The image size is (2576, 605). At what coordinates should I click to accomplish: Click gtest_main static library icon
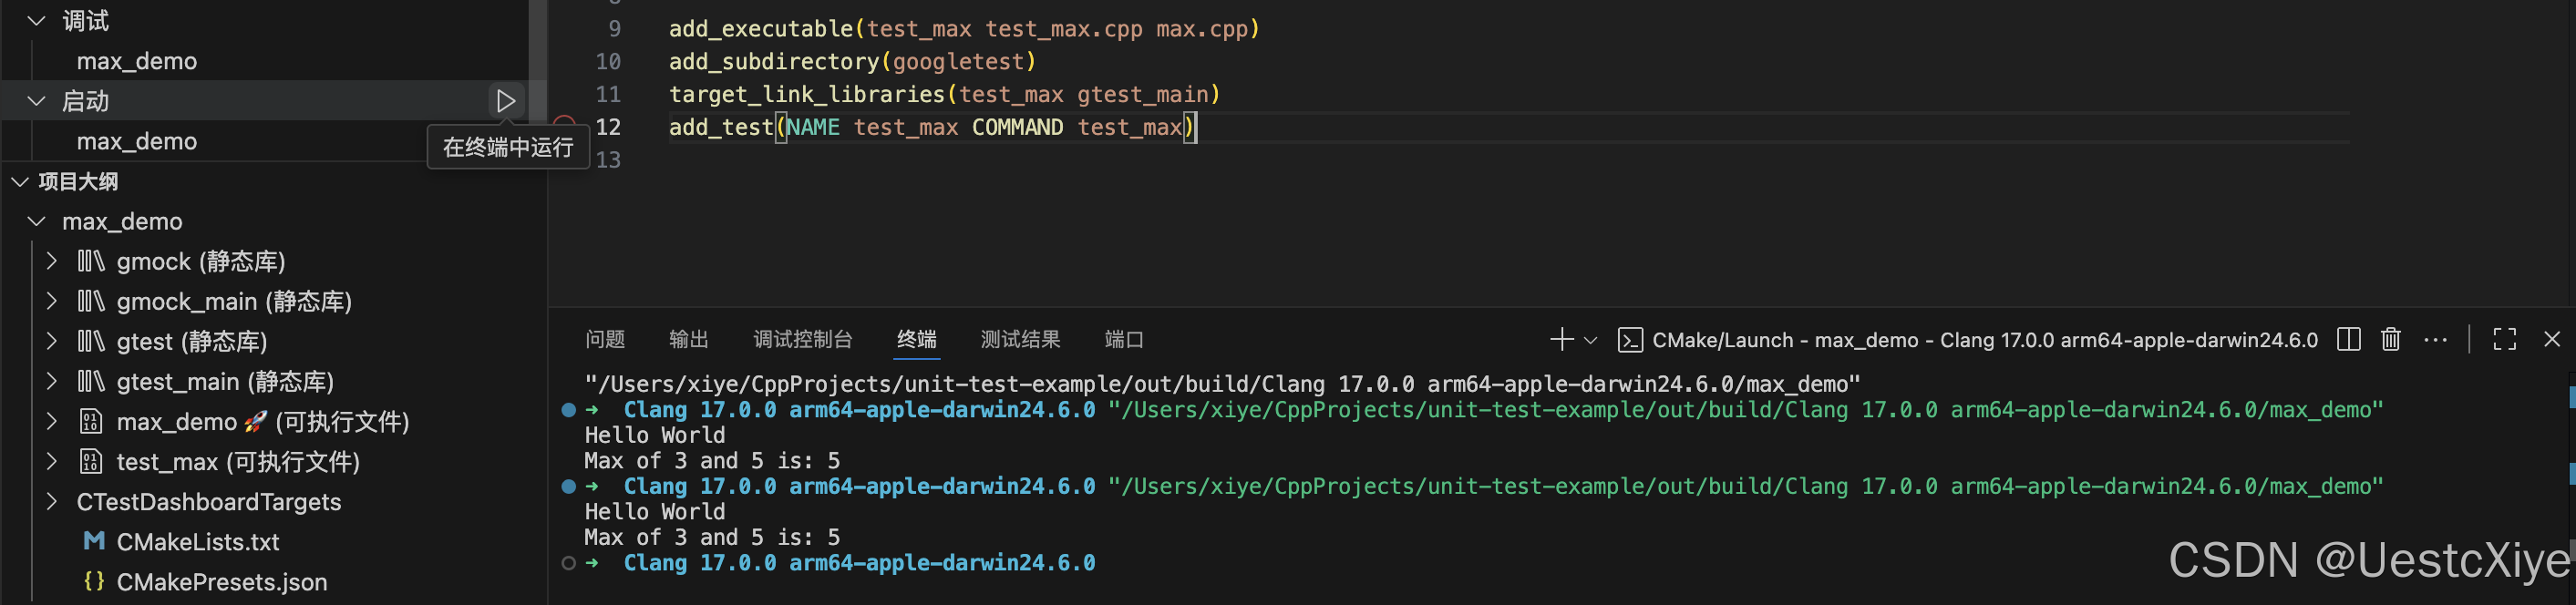point(91,381)
